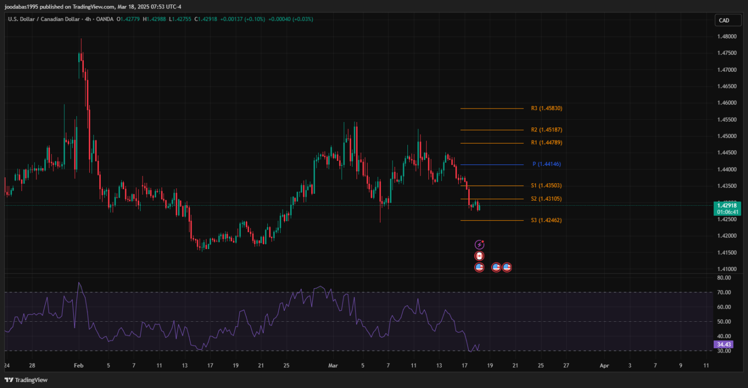Click the 1.41000 price axis label
Image resolution: width=748 pixels, height=388 pixels.
tap(727, 269)
